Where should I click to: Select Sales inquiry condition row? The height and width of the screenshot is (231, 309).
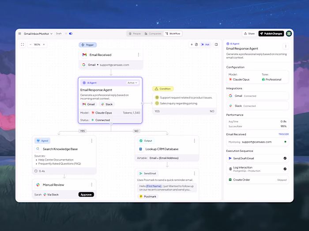177,103
